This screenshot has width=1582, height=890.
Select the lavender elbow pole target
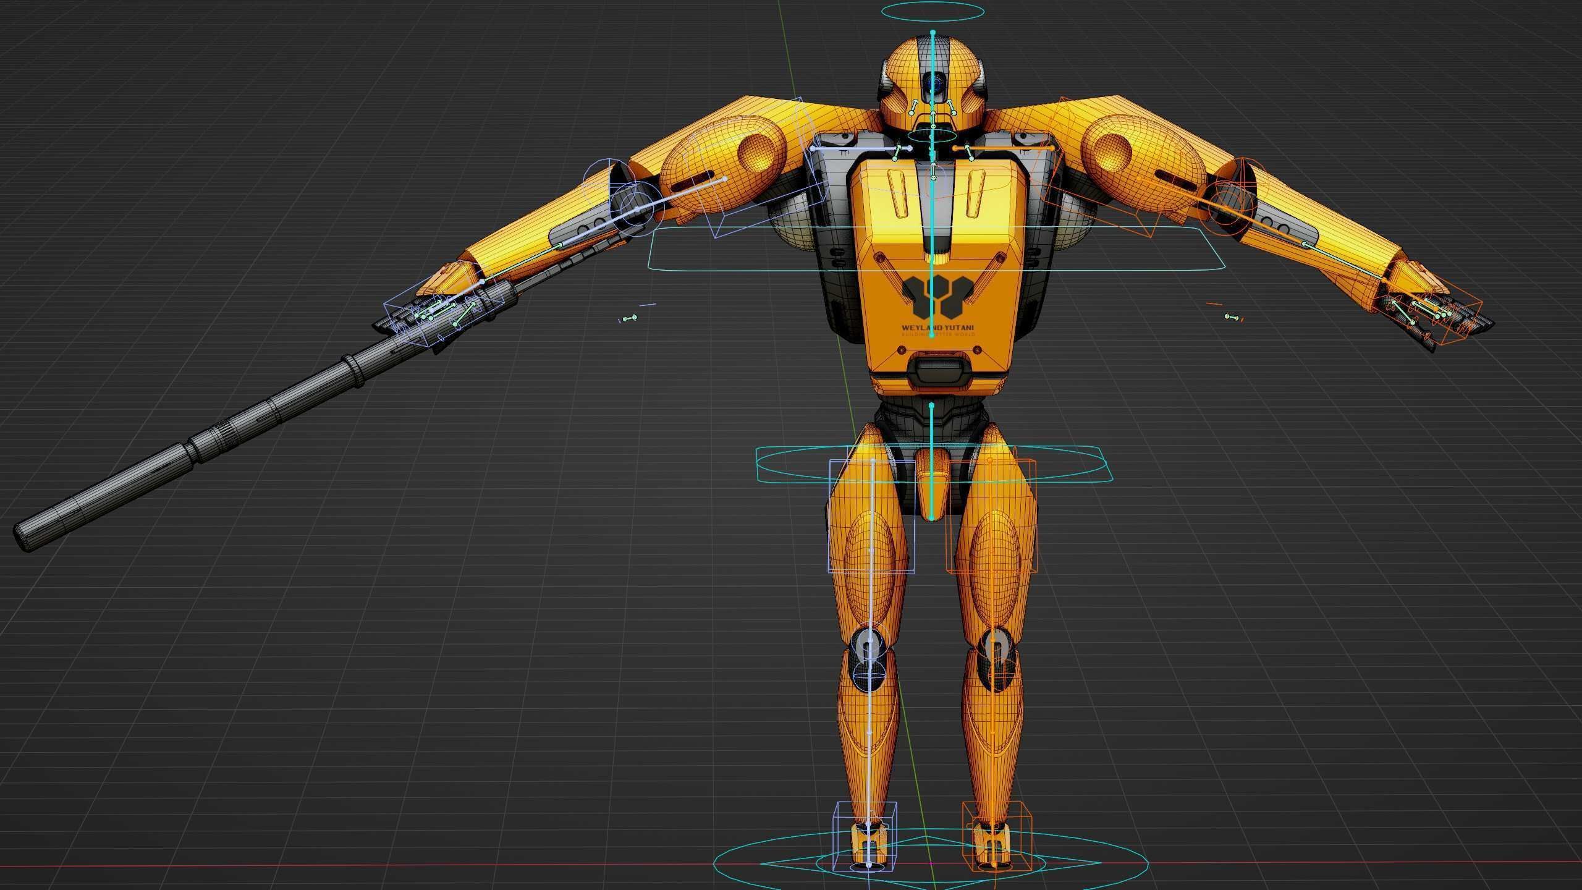(x=630, y=318)
